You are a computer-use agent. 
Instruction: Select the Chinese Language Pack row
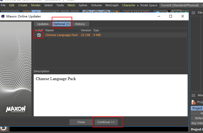click(x=62, y=35)
